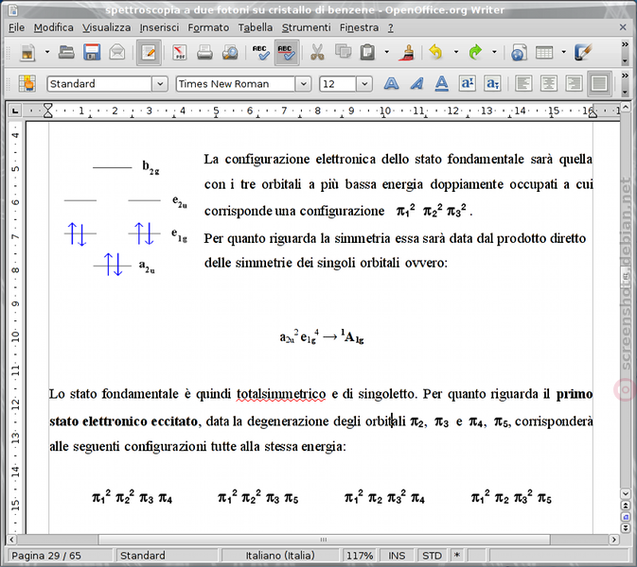Open the Undo history dropdown arrow
The image size is (637, 567).
456,52
